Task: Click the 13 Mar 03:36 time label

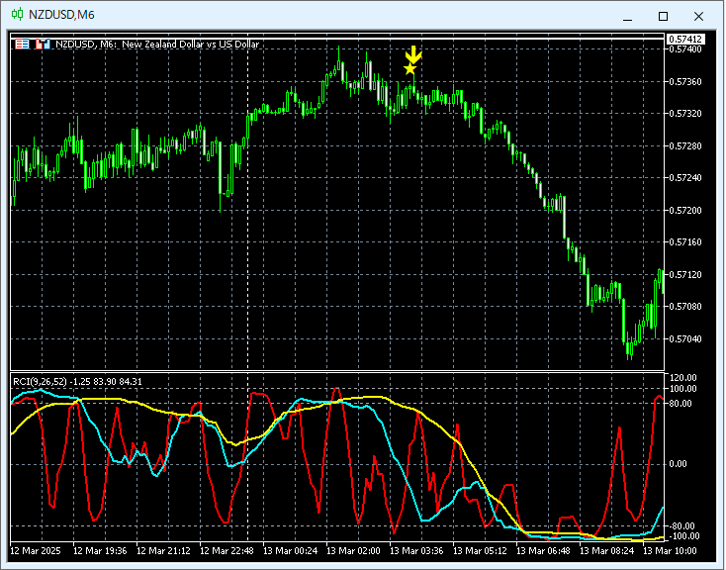Action: (x=416, y=551)
